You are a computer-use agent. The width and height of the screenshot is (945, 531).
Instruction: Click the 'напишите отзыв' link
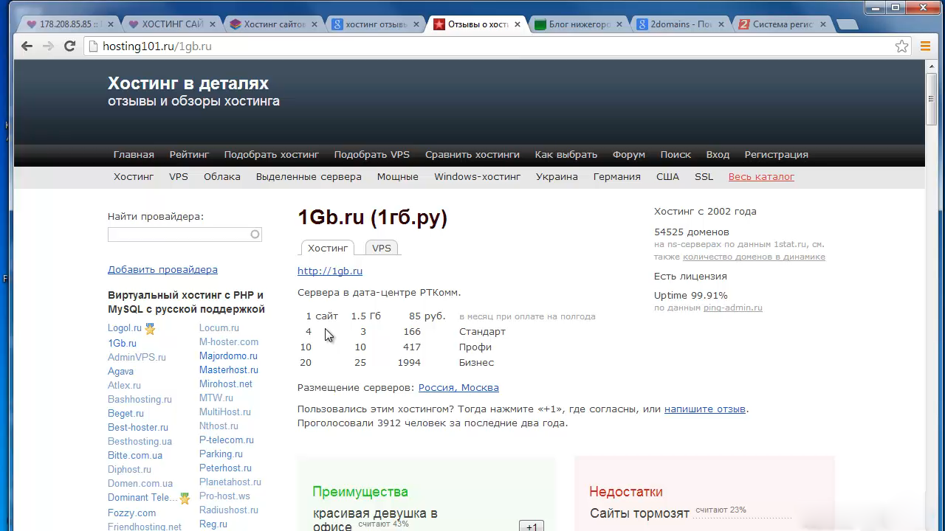[x=705, y=409]
